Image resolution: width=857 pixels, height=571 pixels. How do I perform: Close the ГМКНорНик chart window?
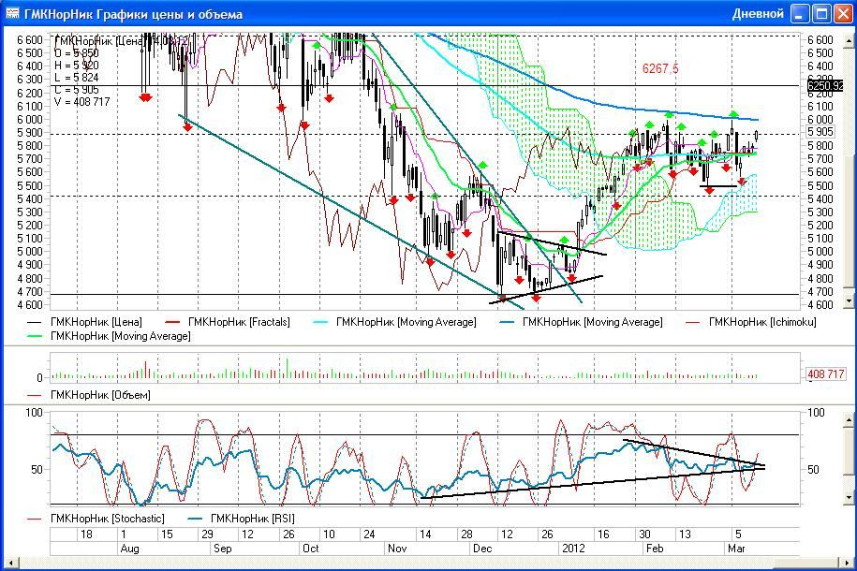click(x=843, y=14)
